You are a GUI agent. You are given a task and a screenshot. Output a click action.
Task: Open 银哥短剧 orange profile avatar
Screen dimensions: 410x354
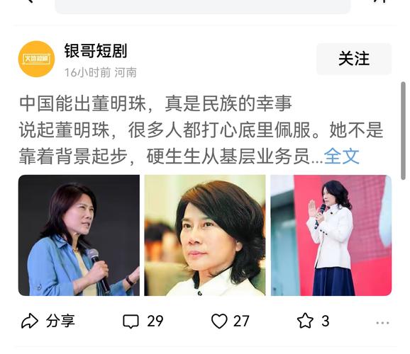coord(37,59)
